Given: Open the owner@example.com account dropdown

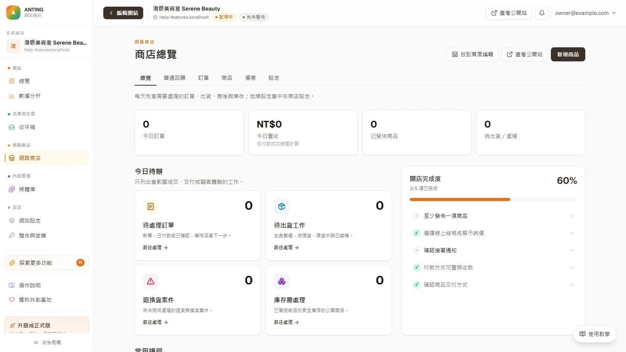Looking at the screenshot, I should (x=585, y=13).
